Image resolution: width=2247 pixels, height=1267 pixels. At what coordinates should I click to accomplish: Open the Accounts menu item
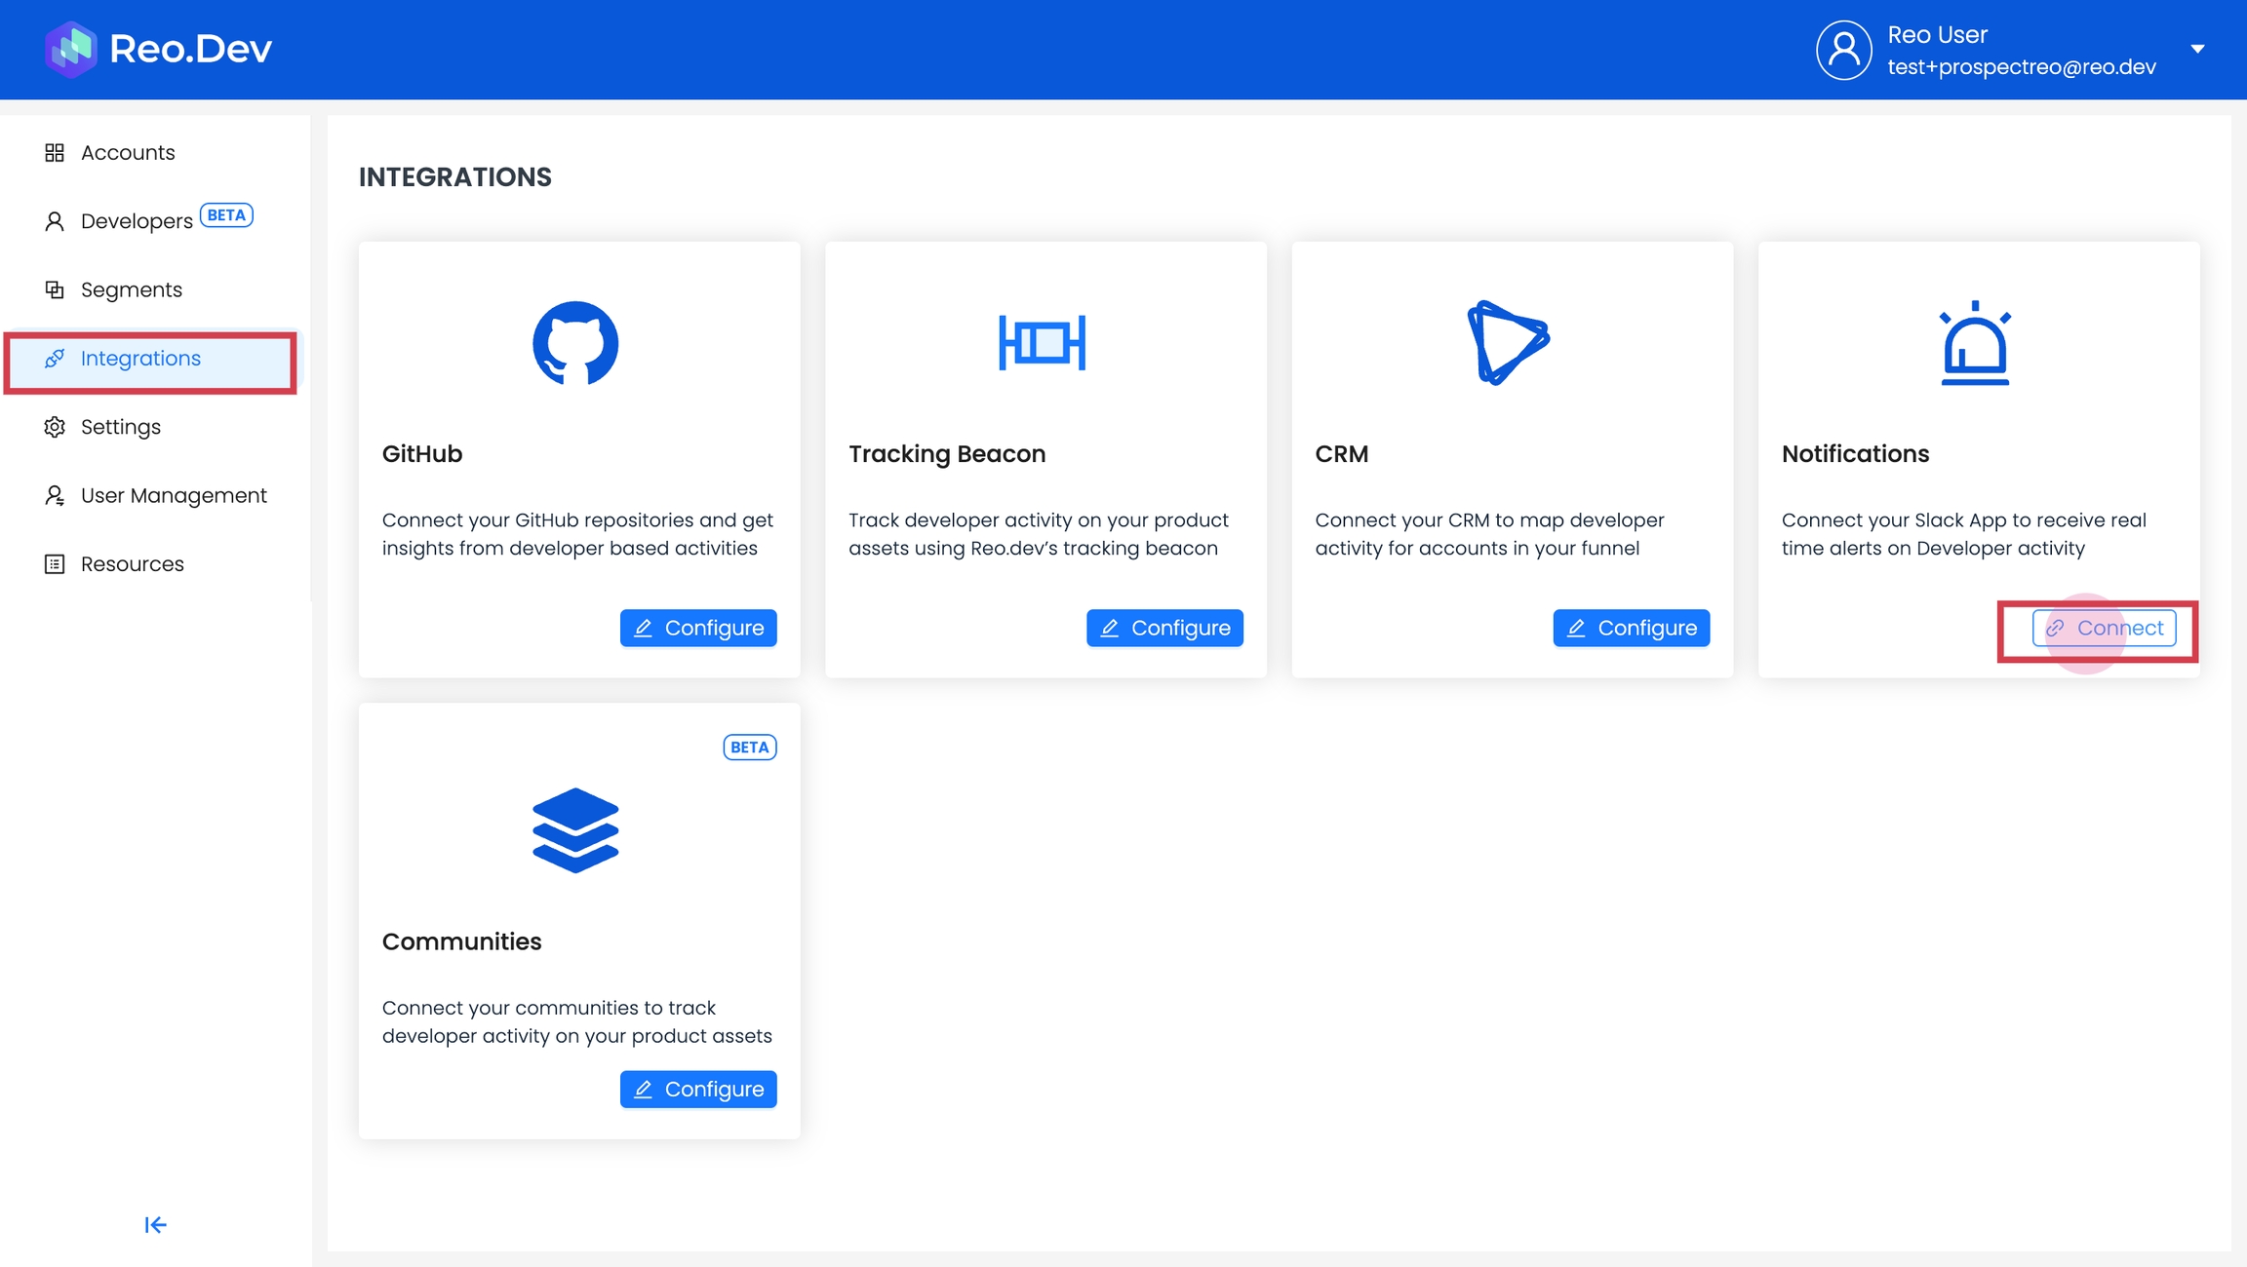click(128, 153)
